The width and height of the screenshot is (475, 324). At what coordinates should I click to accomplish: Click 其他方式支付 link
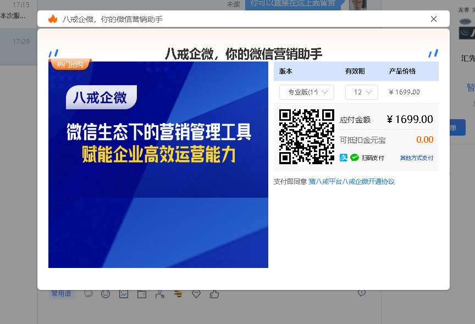417,158
